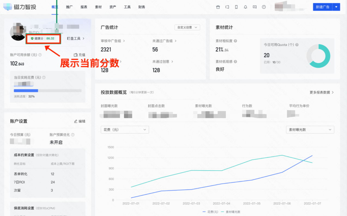Switch to the 资产 tab
The width and height of the screenshot is (347, 216).
pyautogui.click(x=113, y=7)
